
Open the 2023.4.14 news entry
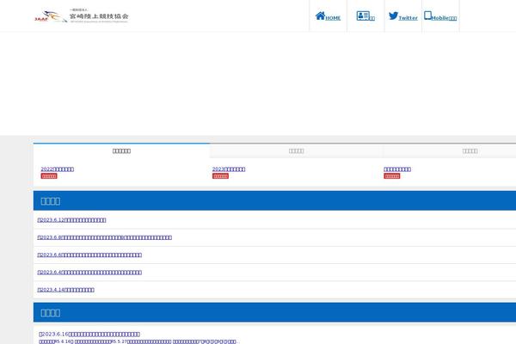[x=66, y=290]
